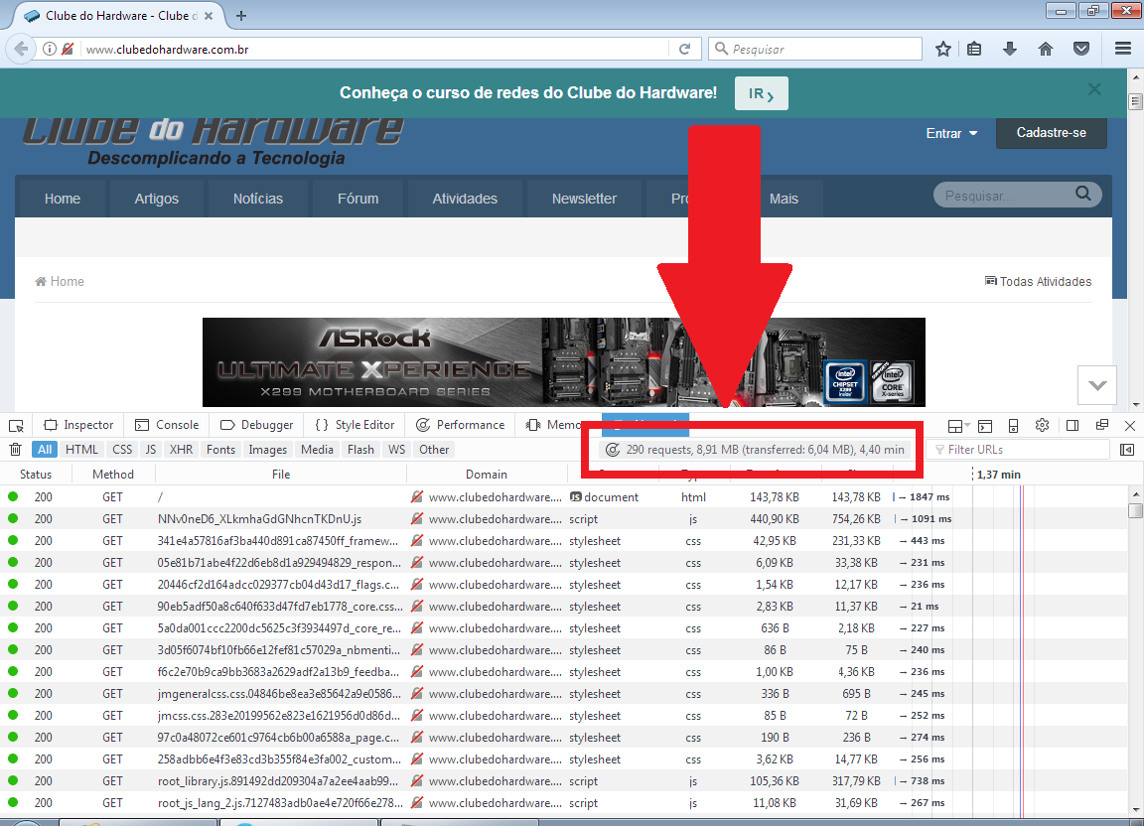Open the bookmarks list icon
Viewport: 1144px width, 826px height.
974,49
